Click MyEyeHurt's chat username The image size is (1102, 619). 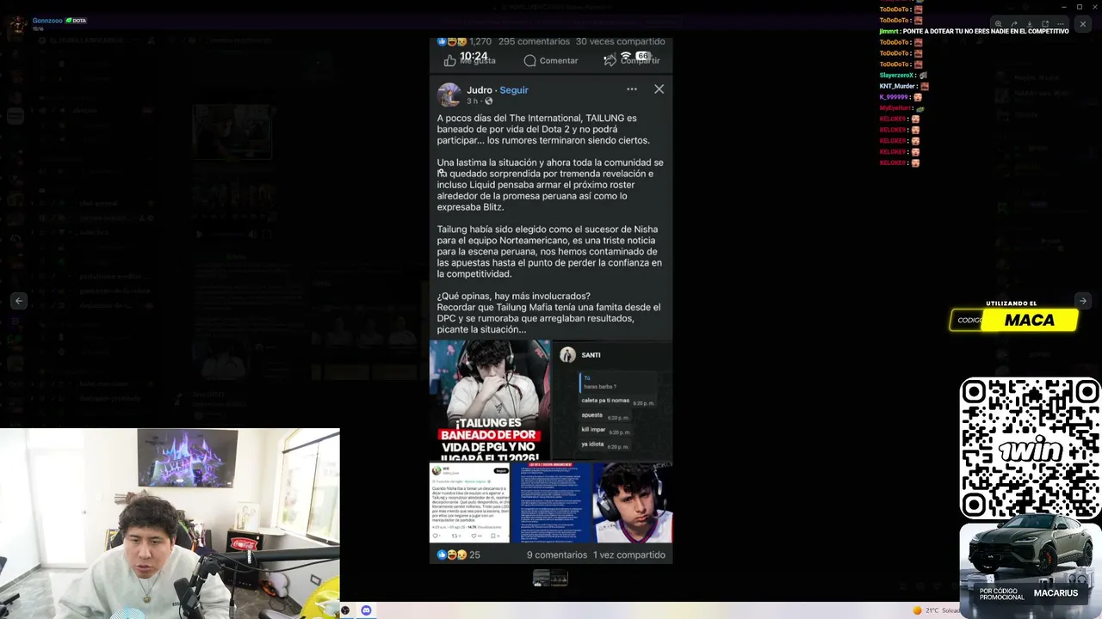[x=895, y=108]
